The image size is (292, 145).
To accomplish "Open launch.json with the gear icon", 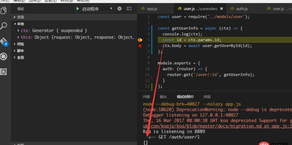I will point(119,8).
